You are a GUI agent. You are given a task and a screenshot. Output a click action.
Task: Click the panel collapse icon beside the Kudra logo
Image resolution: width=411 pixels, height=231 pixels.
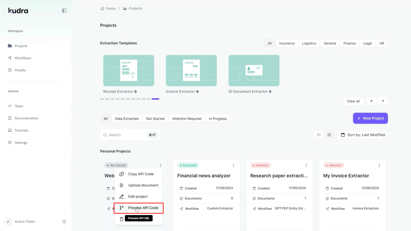(64, 10)
